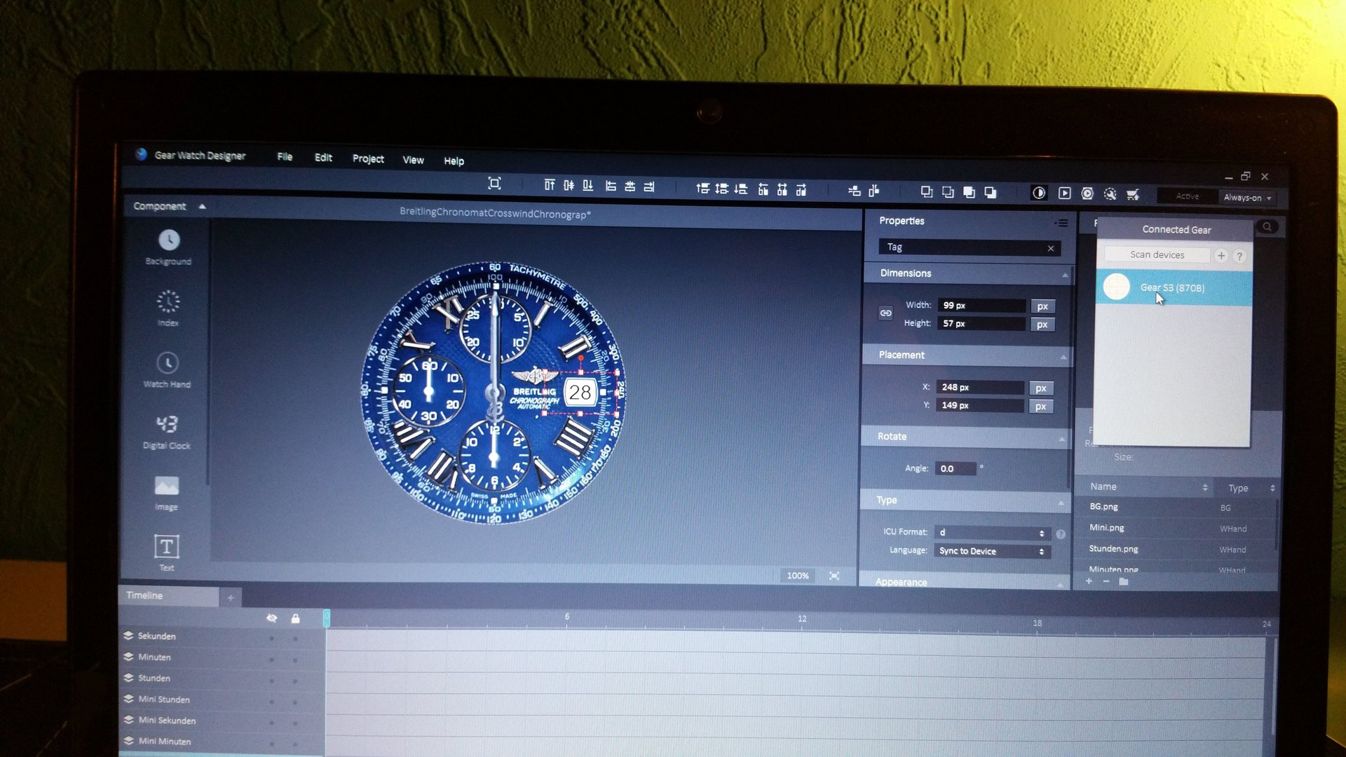Remove resource with the minus icon

point(1106,582)
